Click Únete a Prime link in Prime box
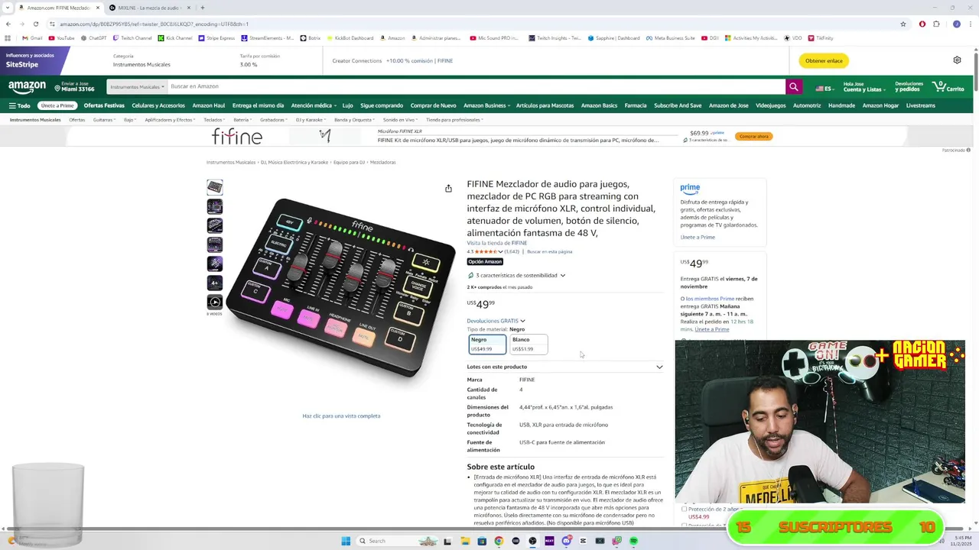This screenshot has height=550, width=979. pyautogui.click(x=698, y=237)
